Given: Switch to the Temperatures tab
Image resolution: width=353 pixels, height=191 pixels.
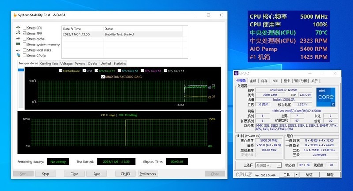Looking at the screenshot, I should point(28,64).
